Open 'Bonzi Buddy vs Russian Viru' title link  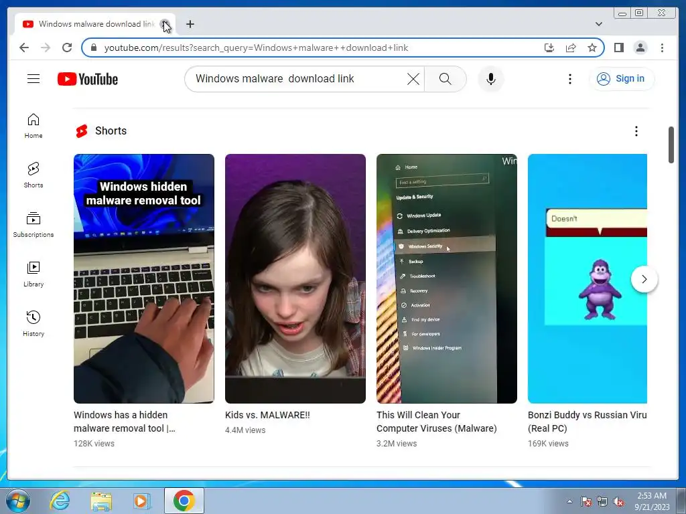pos(587,422)
